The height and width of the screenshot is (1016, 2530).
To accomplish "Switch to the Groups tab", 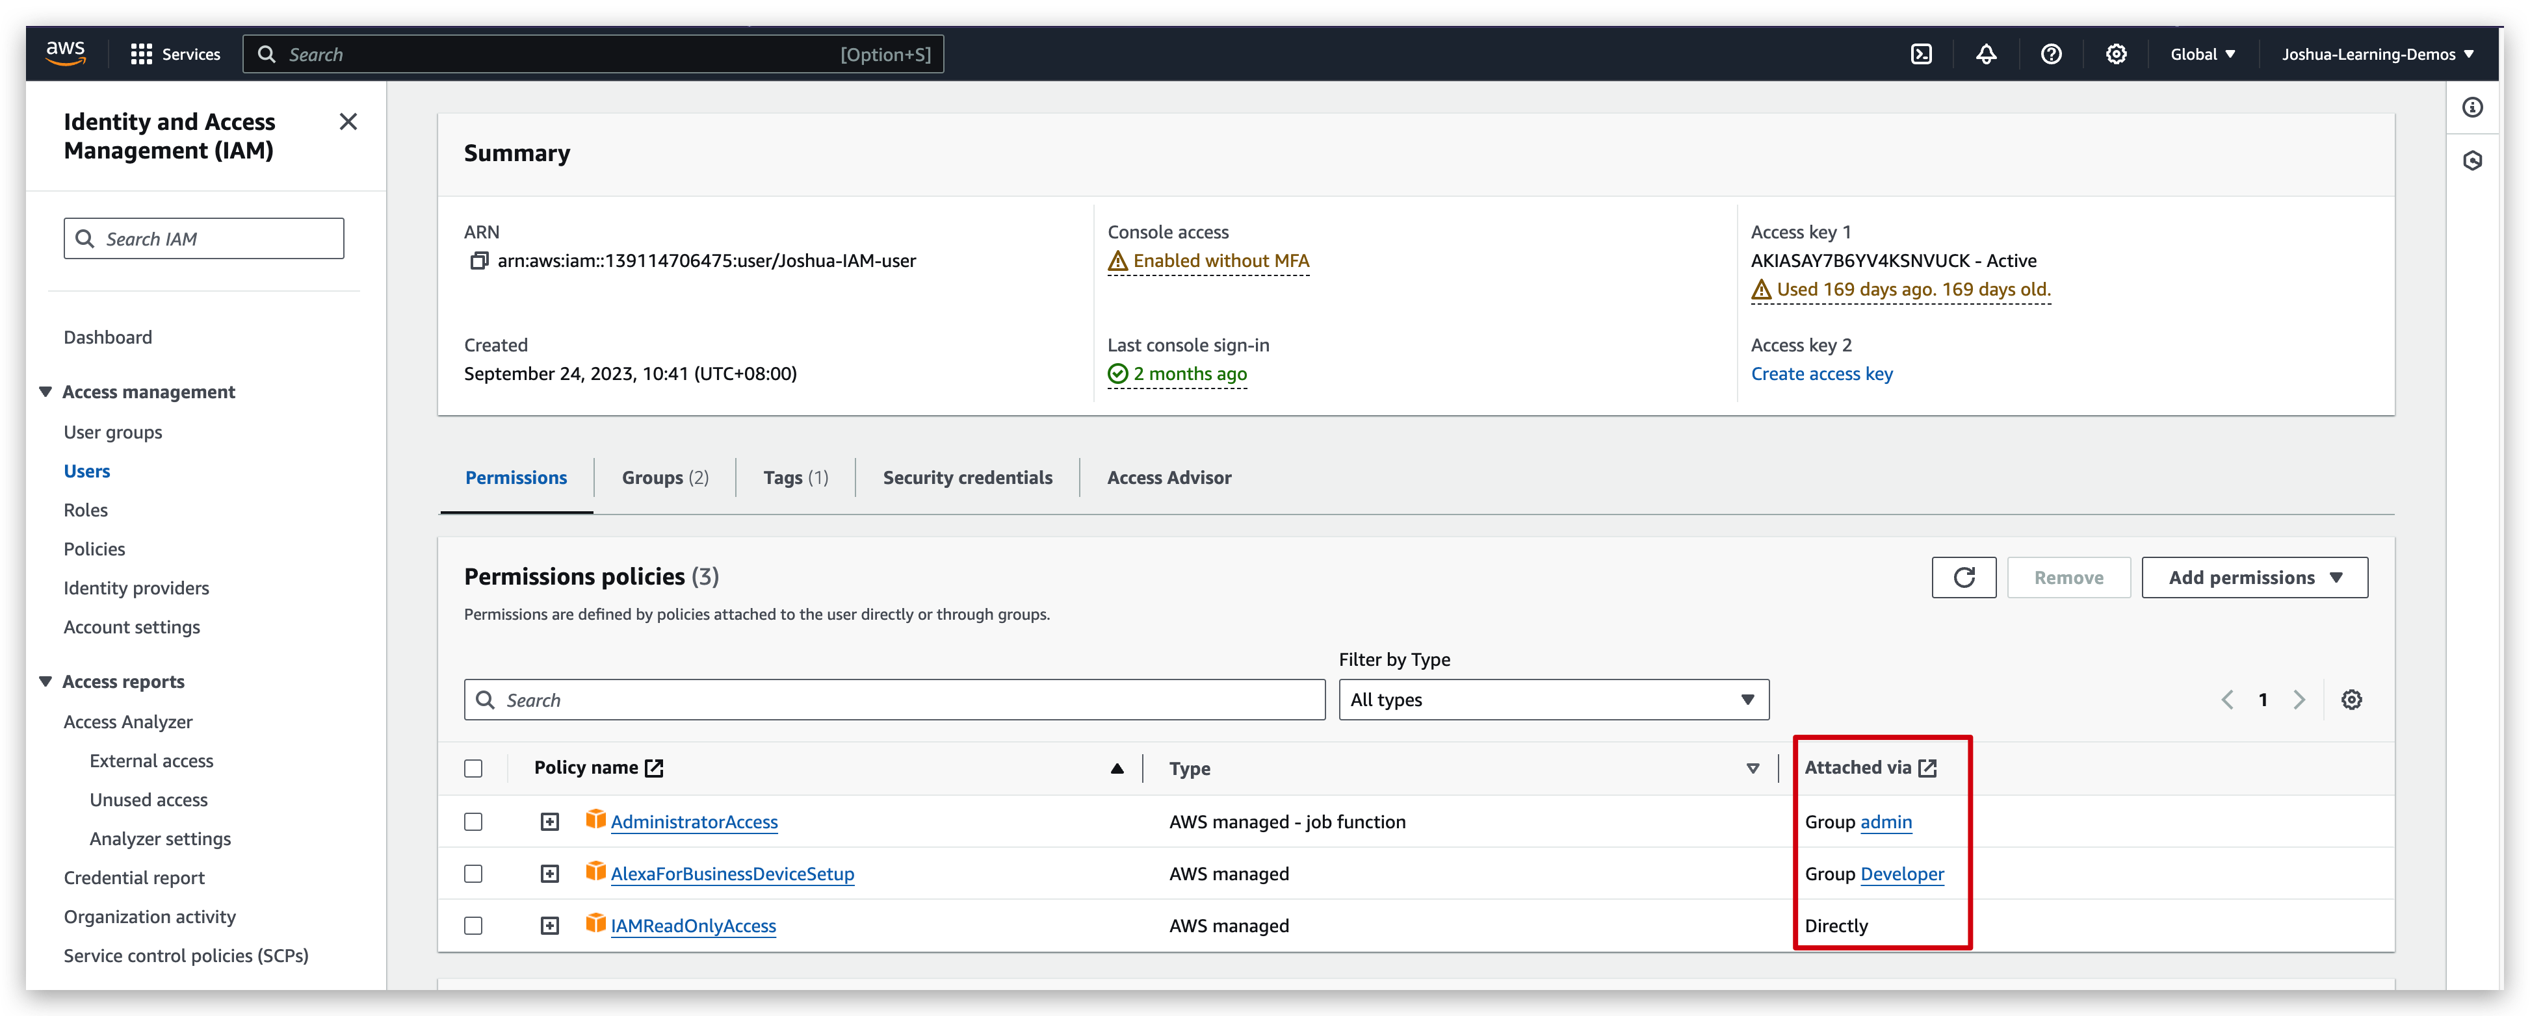I will (664, 478).
